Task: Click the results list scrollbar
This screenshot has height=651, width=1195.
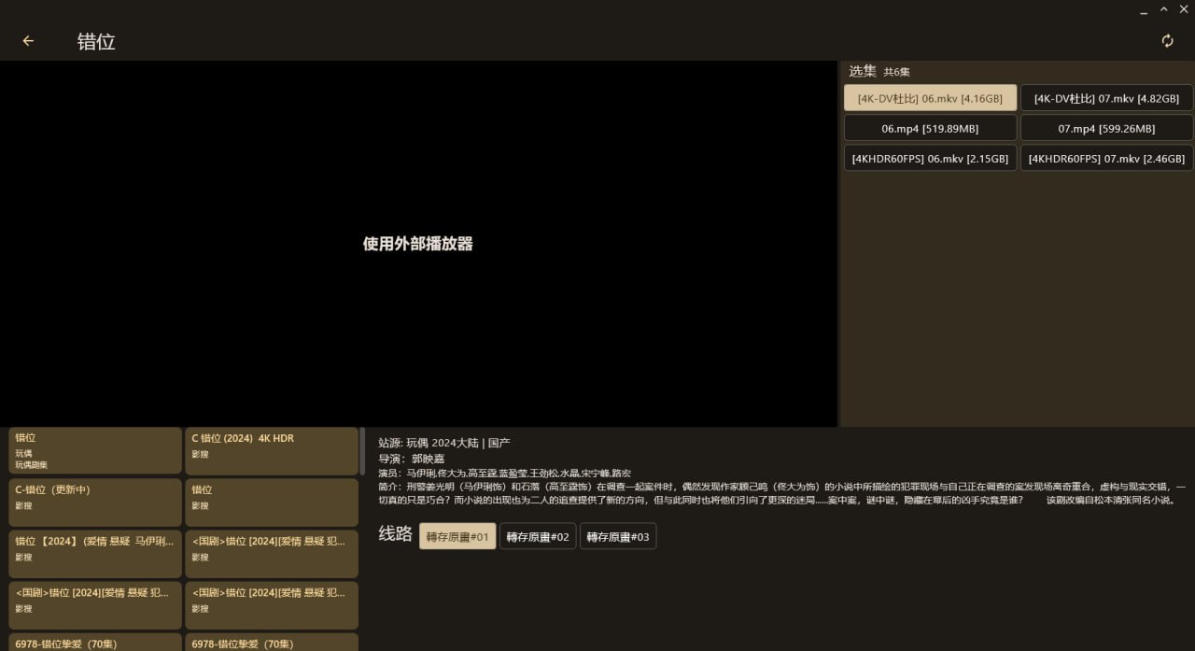Action: pyautogui.click(x=362, y=452)
